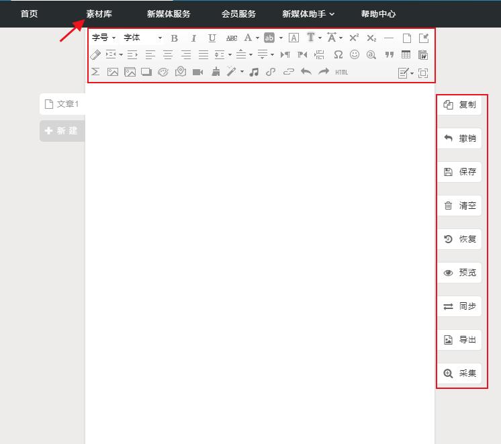Insert a map location

[x=181, y=71]
